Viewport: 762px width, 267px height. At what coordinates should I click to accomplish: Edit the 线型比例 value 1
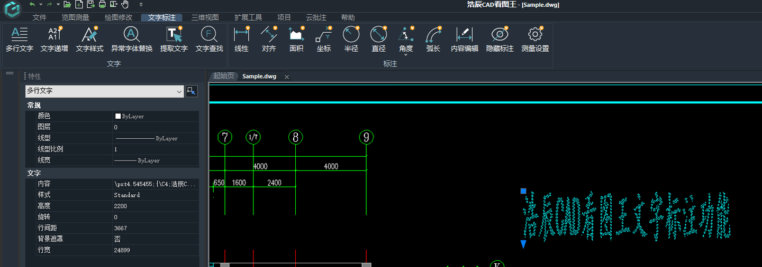[x=156, y=149]
